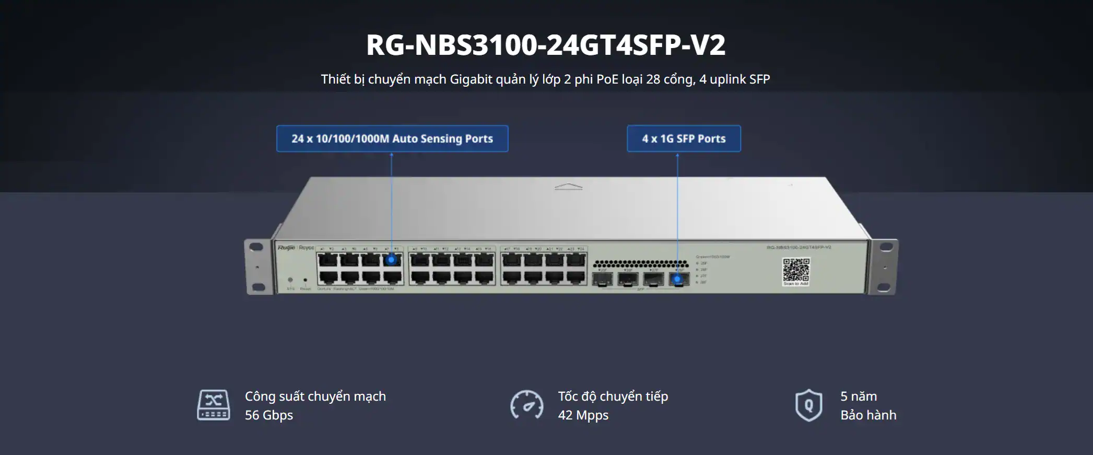Select the 4 x 1G SFP Ports label
This screenshot has height=455, width=1093.
click(x=684, y=138)
